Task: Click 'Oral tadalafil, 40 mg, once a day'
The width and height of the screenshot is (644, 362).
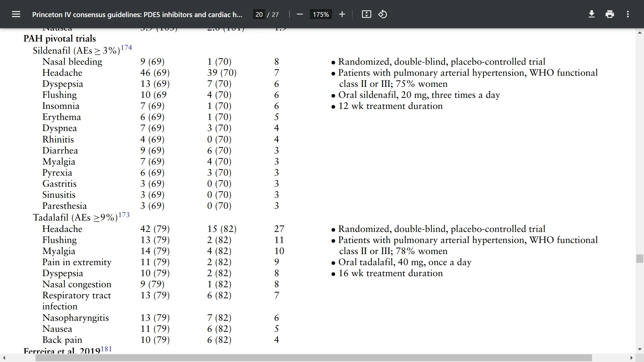Action: pyautogui.click(x=405, y=262)
